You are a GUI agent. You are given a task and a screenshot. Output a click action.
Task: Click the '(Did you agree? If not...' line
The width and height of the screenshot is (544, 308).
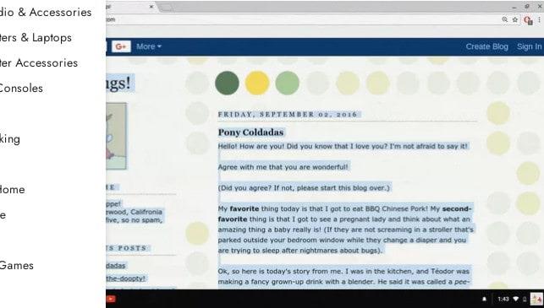[304, 188]
